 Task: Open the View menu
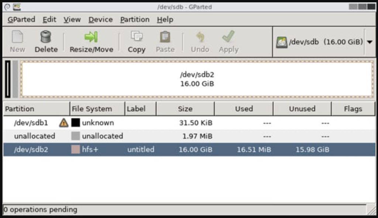pos(72,19)
